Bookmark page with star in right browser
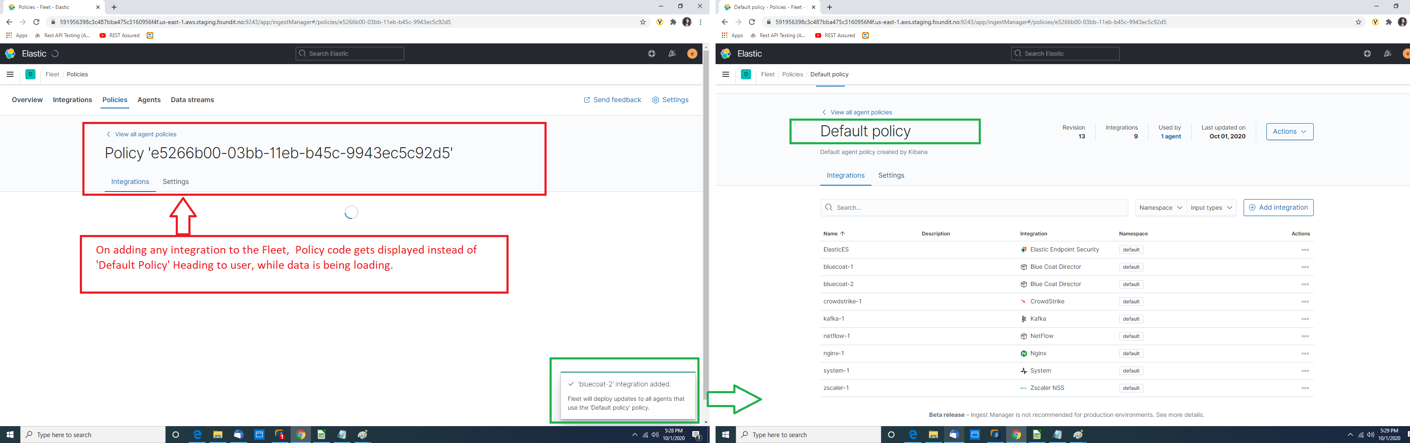Viewport: 1410px width, 443px height. (1358, 22)
